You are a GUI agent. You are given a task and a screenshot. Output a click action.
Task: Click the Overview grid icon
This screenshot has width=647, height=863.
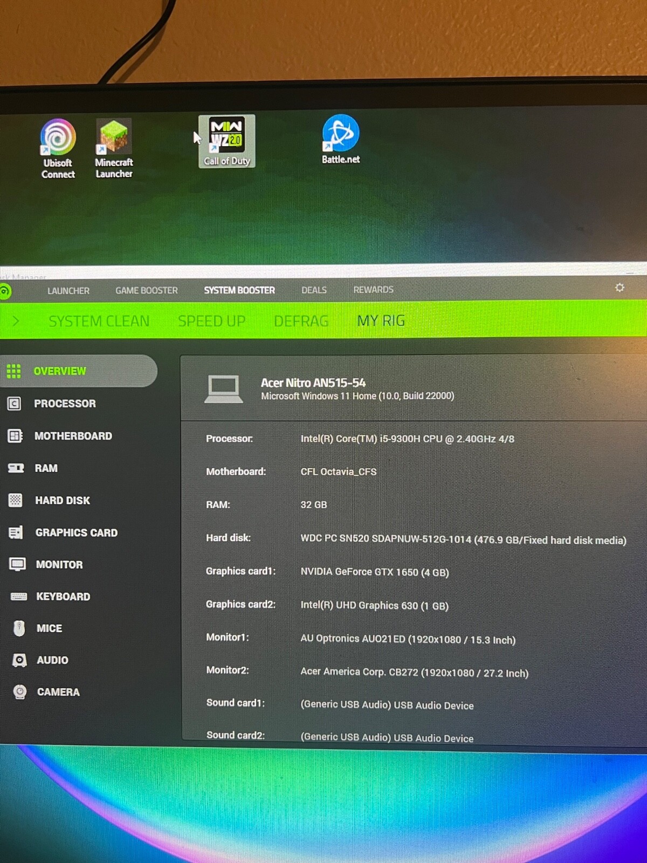tap(13, 371)
